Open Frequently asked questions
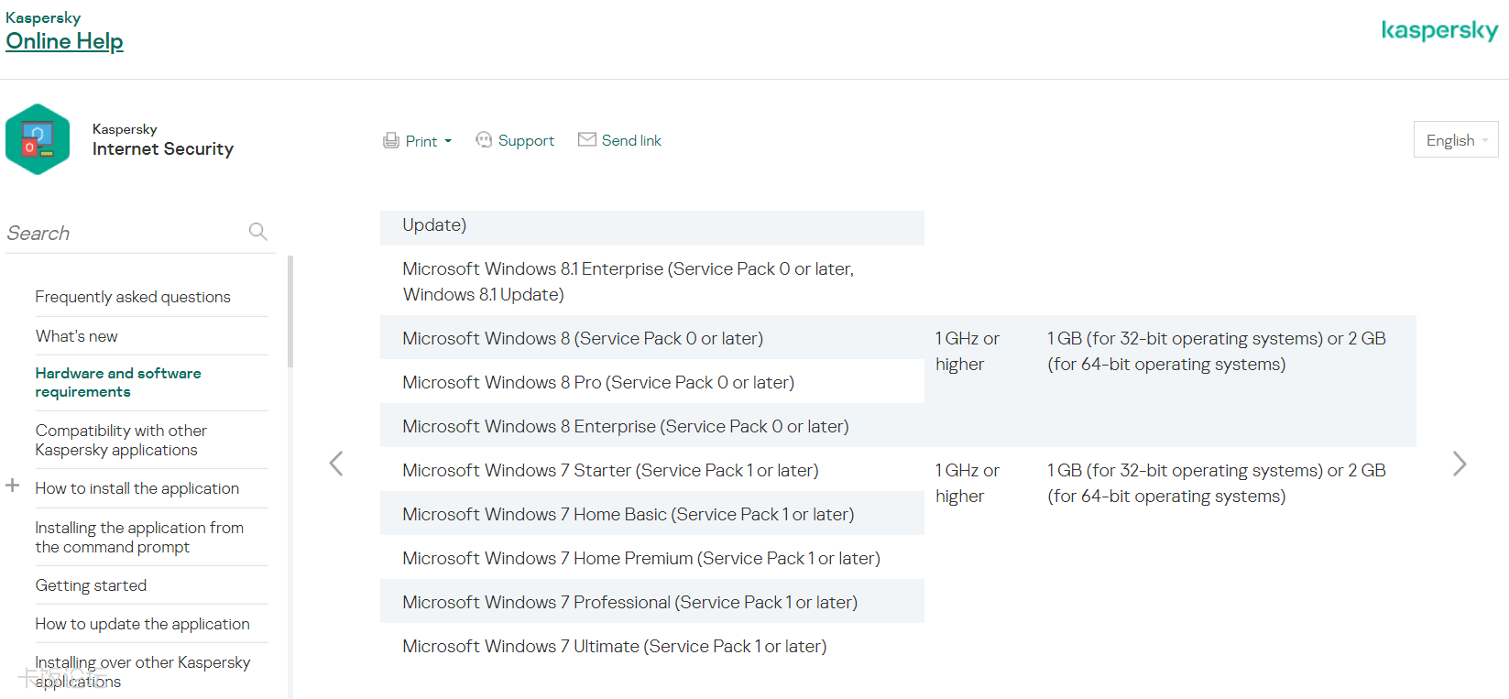Viewport: 1509px width, 699px height. coord(133,297)
